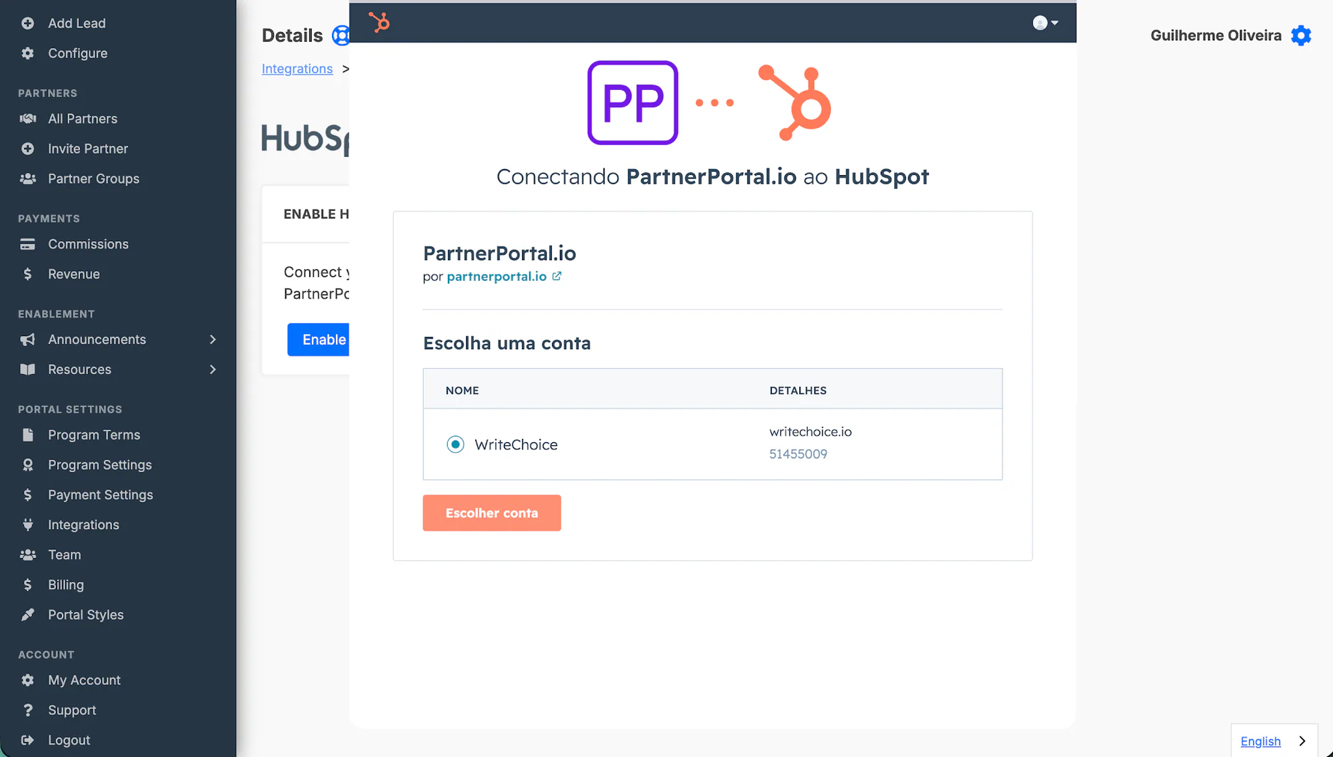Open Payment Settings in sidebar
The width and height of the screenshot is (1333, 757).
pyautogui.click(x=101, y=495)
